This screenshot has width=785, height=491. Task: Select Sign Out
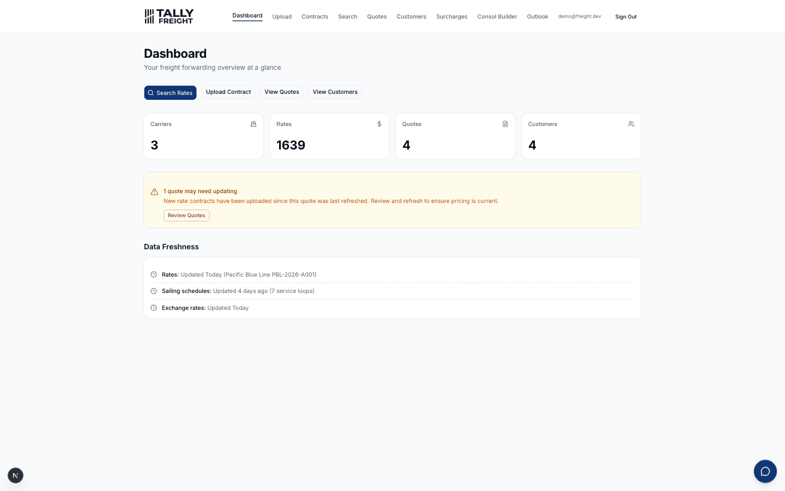pos(625,17)
